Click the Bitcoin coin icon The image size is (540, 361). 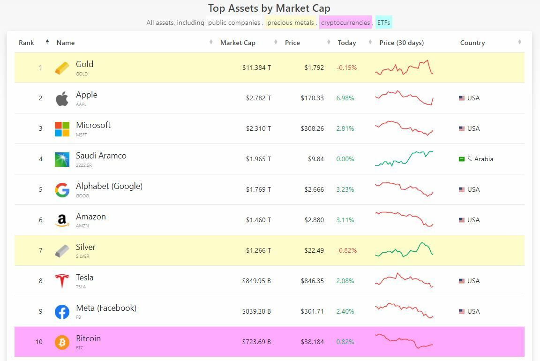tap(62, 342)
